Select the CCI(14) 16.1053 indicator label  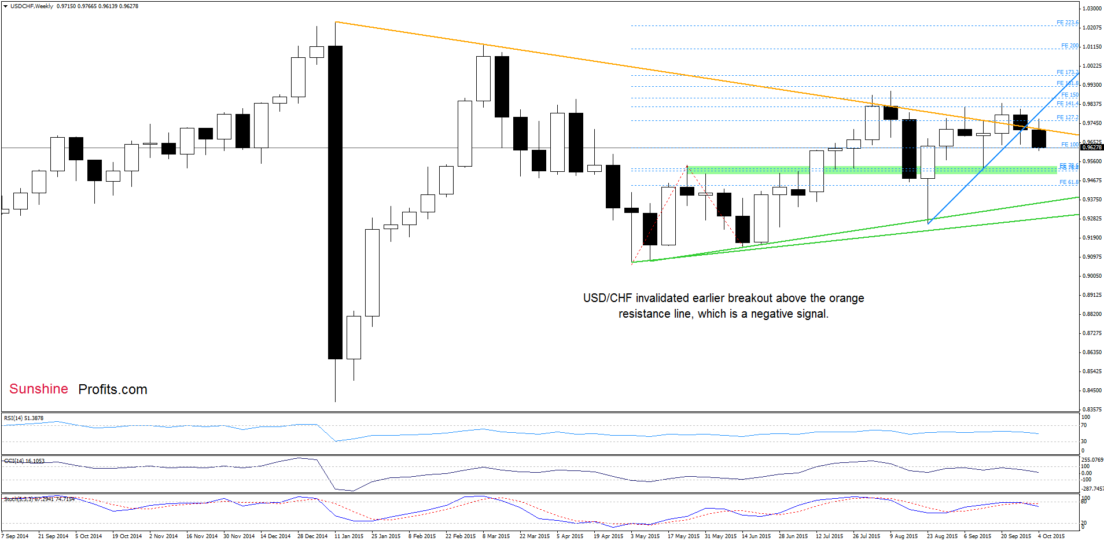coord(24,461)
